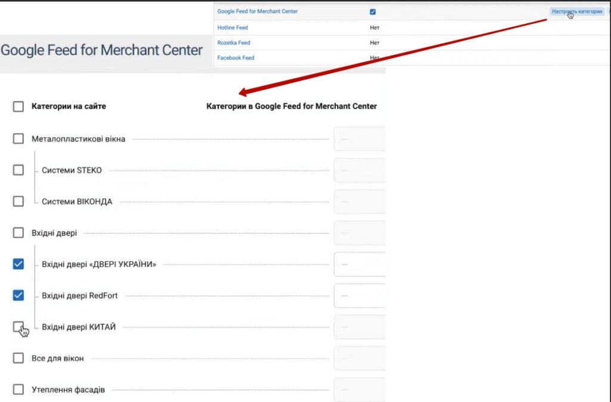Click the Категории в Google Feed column header text
This screenshot has width=611, height=402.
[x=291, y=106]
